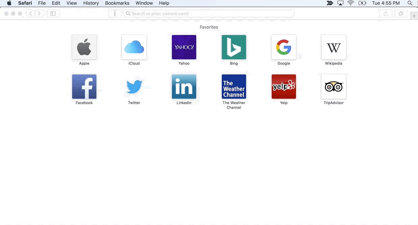This screenshot has width=418, height=225.
Task: Open the Yelp favorite tile
Action: (284, 87)
